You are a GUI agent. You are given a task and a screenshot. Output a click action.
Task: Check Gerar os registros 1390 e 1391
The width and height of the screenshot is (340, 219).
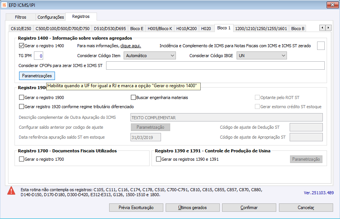point(158,159)
